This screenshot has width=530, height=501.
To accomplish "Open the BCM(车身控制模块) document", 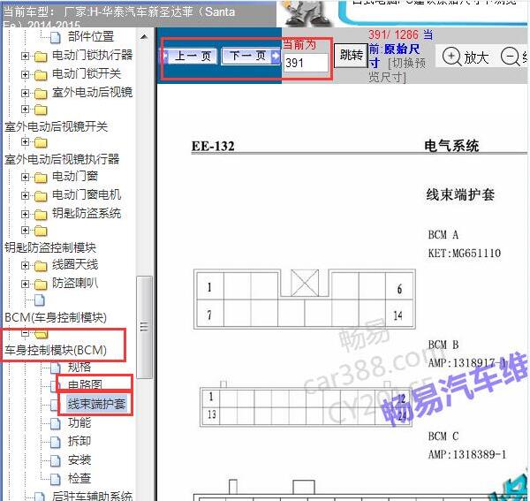I will [x=56, y=318].
